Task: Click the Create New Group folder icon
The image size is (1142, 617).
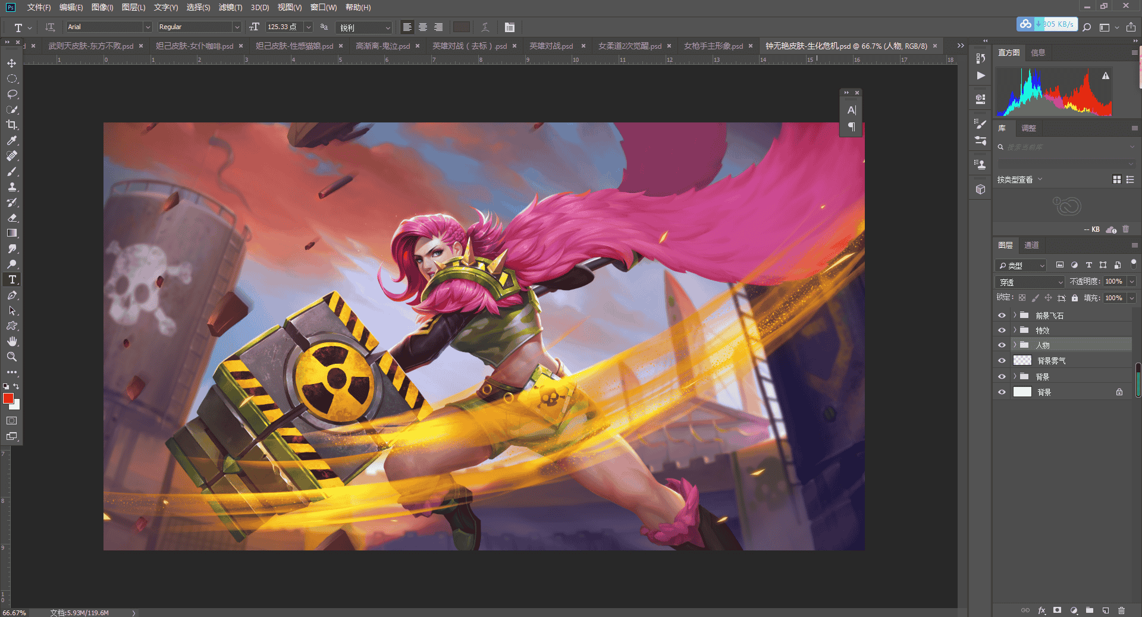Action: point(1090,610)
